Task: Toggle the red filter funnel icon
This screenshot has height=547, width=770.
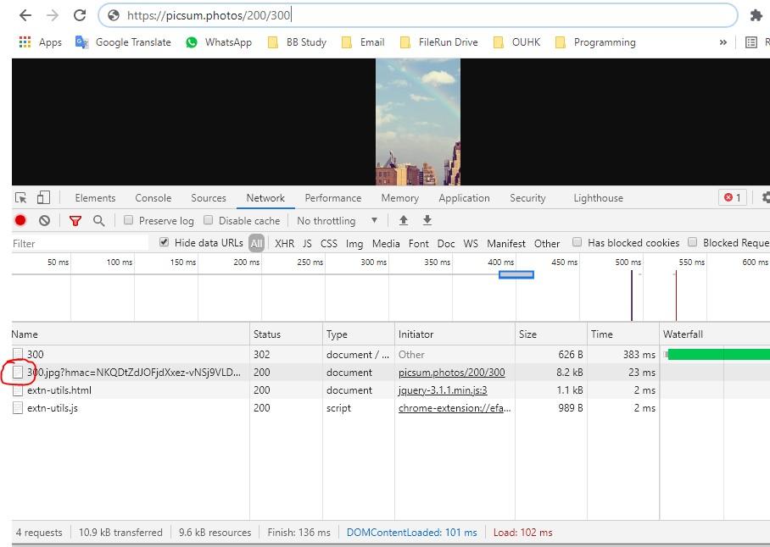Action: 75,221
